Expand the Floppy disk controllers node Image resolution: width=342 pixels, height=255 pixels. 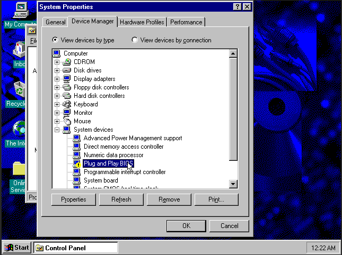click(x=57, y=87)
